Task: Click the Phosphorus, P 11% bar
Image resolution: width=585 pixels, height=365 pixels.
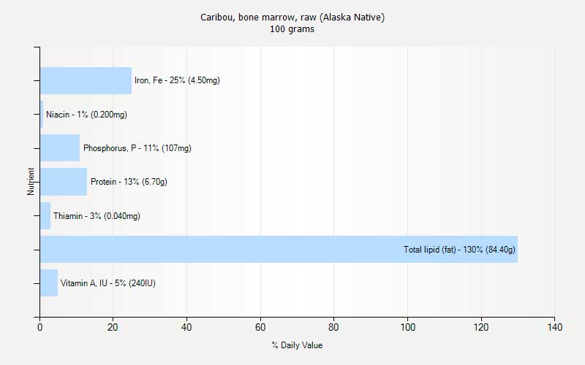Action: (x=60, y=148)
